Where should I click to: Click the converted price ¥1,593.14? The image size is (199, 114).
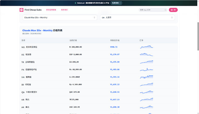(x=115, y=77)
